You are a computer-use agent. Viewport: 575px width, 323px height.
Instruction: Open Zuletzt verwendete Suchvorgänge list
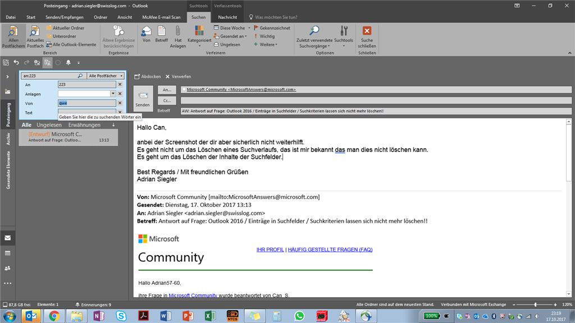(x=314, y=36)
